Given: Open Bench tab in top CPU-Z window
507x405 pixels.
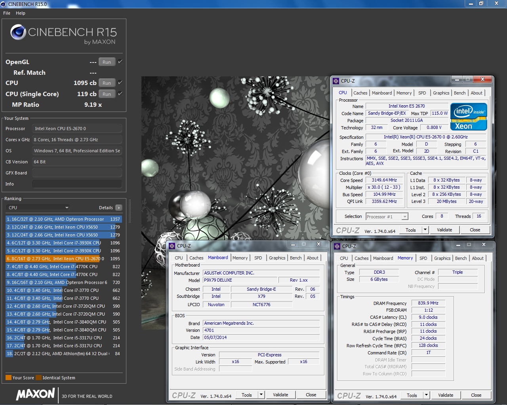Looking at the screenshot, I should point(460,93).
